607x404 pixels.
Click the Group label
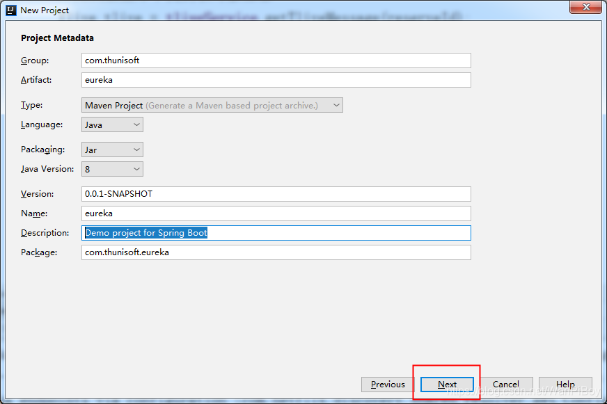[35, 60]
